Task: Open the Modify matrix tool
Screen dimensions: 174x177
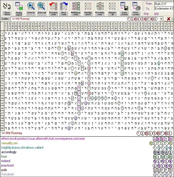Action: [x=19, y=6]
